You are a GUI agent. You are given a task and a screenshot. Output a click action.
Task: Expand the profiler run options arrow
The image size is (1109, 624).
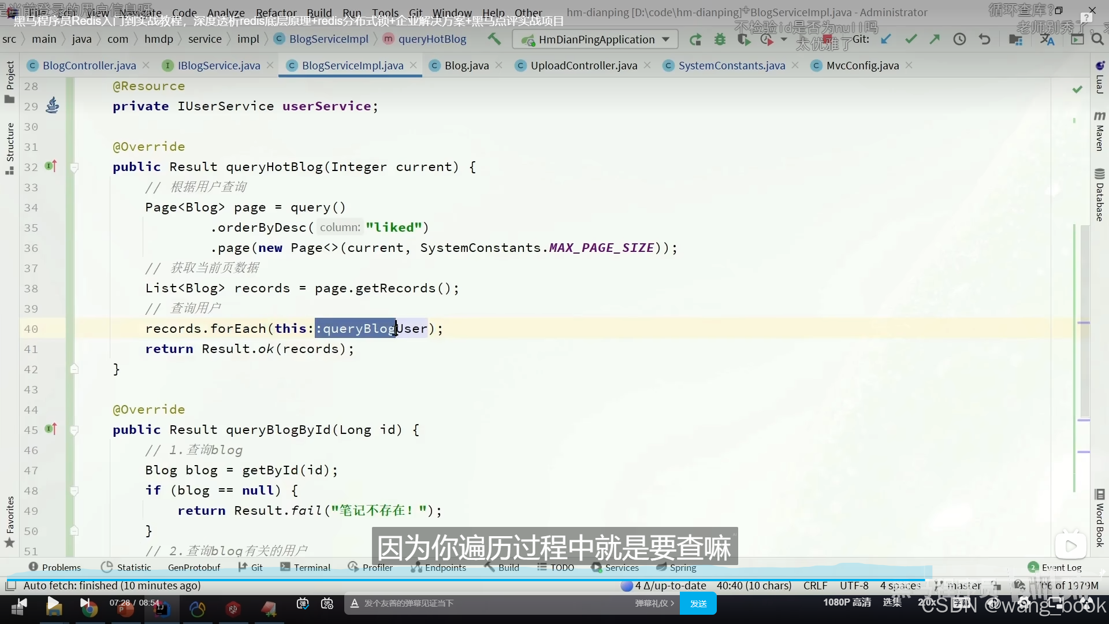click(784, 39)
